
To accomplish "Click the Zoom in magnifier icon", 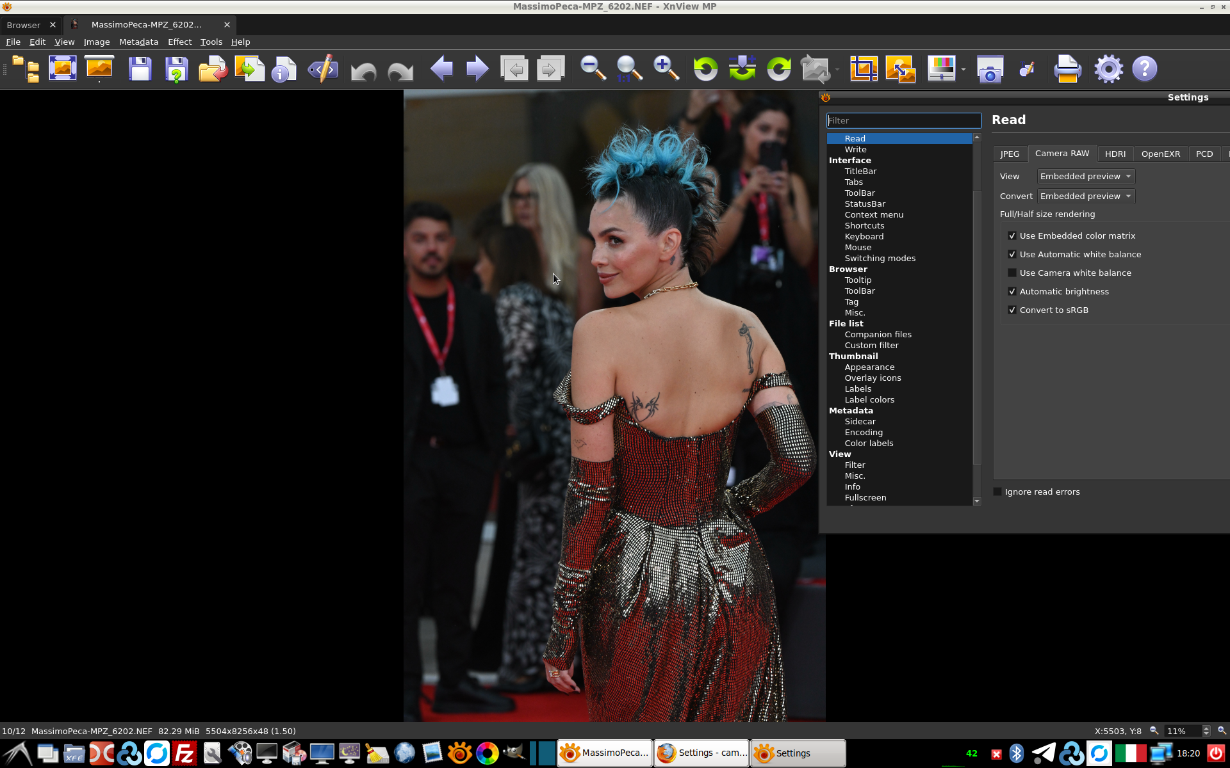I will (666, 68).
